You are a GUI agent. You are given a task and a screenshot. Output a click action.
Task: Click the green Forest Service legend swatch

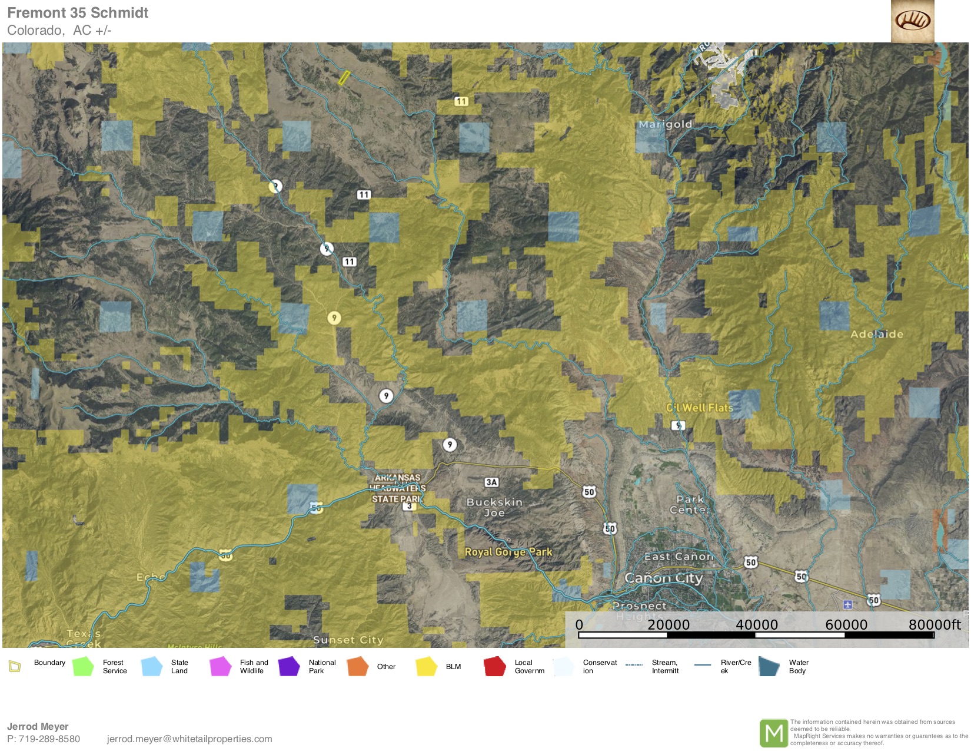[83, 666]
